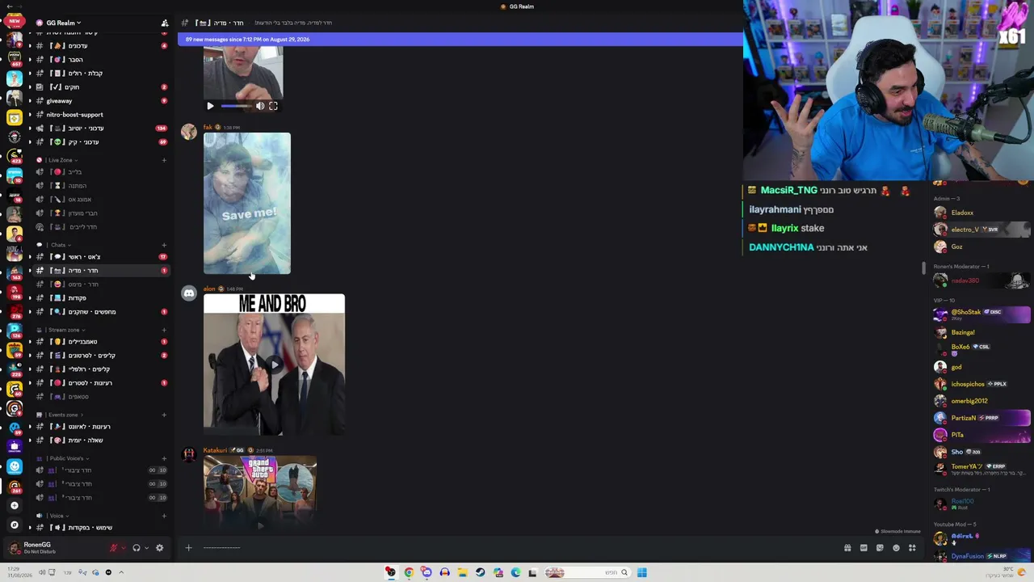Open the GG Realm server menu

64,23
